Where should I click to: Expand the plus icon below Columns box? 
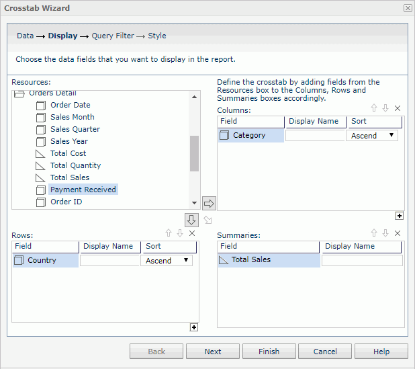click(x=400, y=216)
